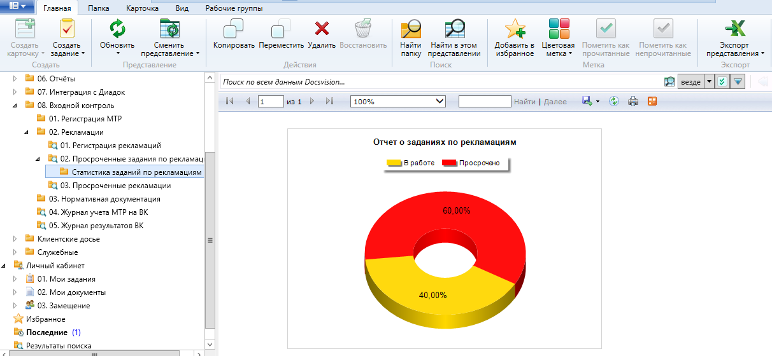
Task: Click the Копировать icon
Action: pos(234,29)
